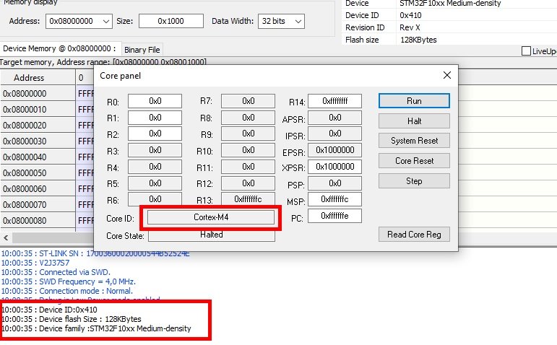The image size is (557, 345).
Task: Select the Device Memory @ 0x08000000 tab
Action: 60,48
